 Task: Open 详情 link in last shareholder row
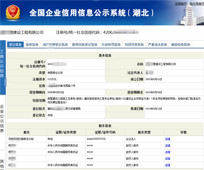tap(168, 165)
